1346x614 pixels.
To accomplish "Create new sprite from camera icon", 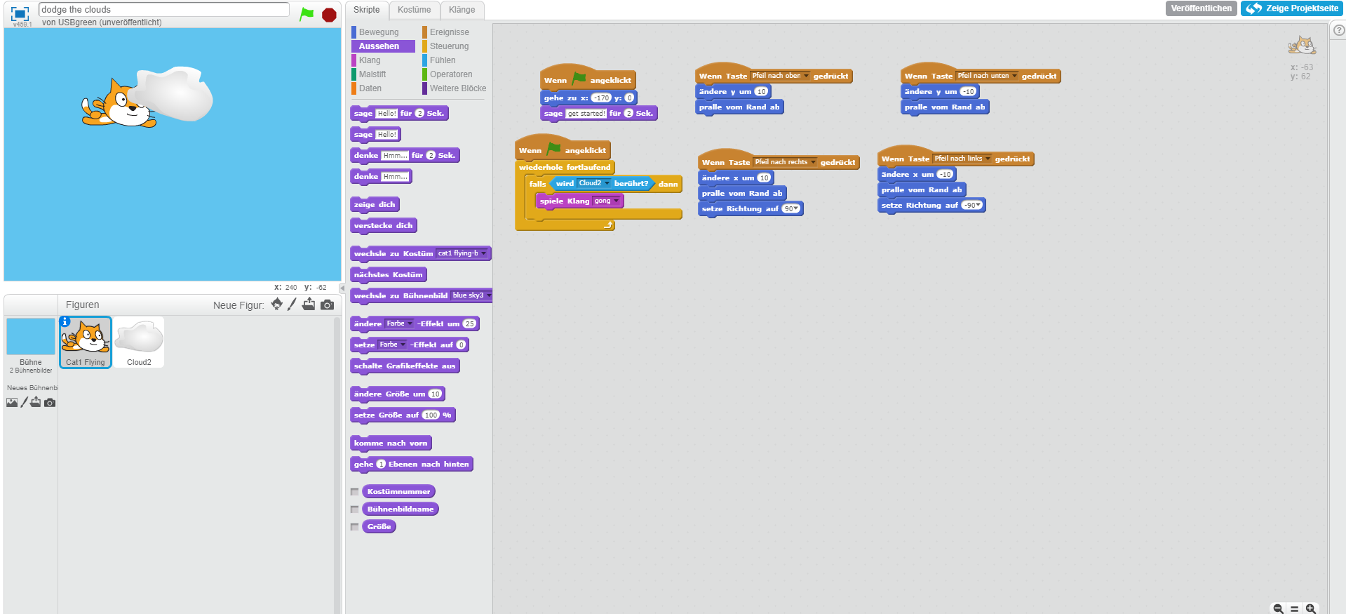I will pos(327,305).
